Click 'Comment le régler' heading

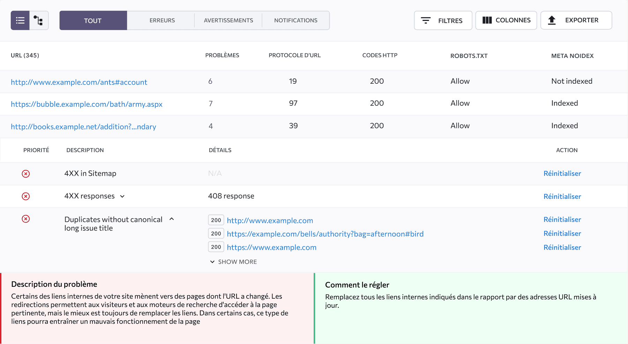point(357,285)
